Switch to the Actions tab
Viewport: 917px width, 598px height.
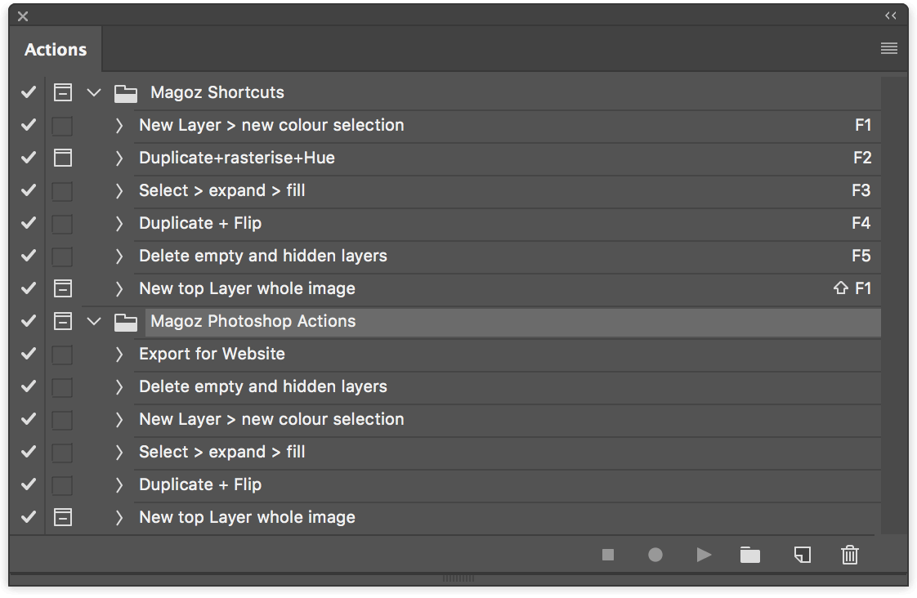point(54,49)
